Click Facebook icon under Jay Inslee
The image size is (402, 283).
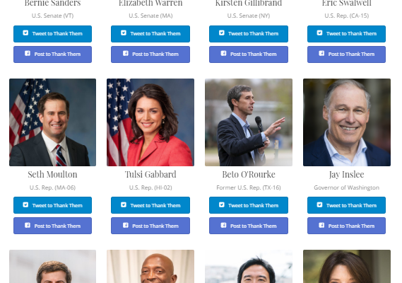[x=321, y=225]
